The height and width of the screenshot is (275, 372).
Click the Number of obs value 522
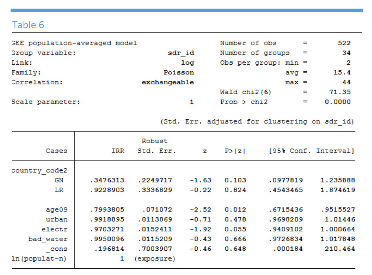tap(344, 43)
